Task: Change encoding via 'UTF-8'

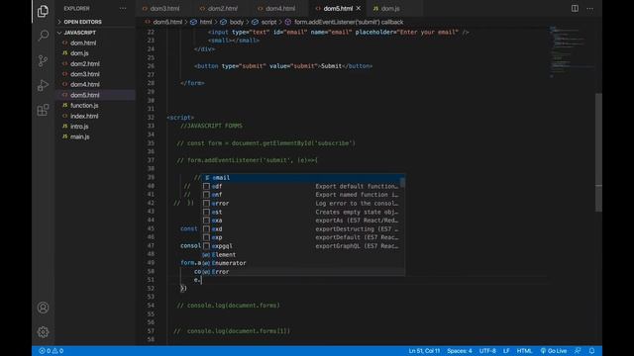Action: point(487,351)
